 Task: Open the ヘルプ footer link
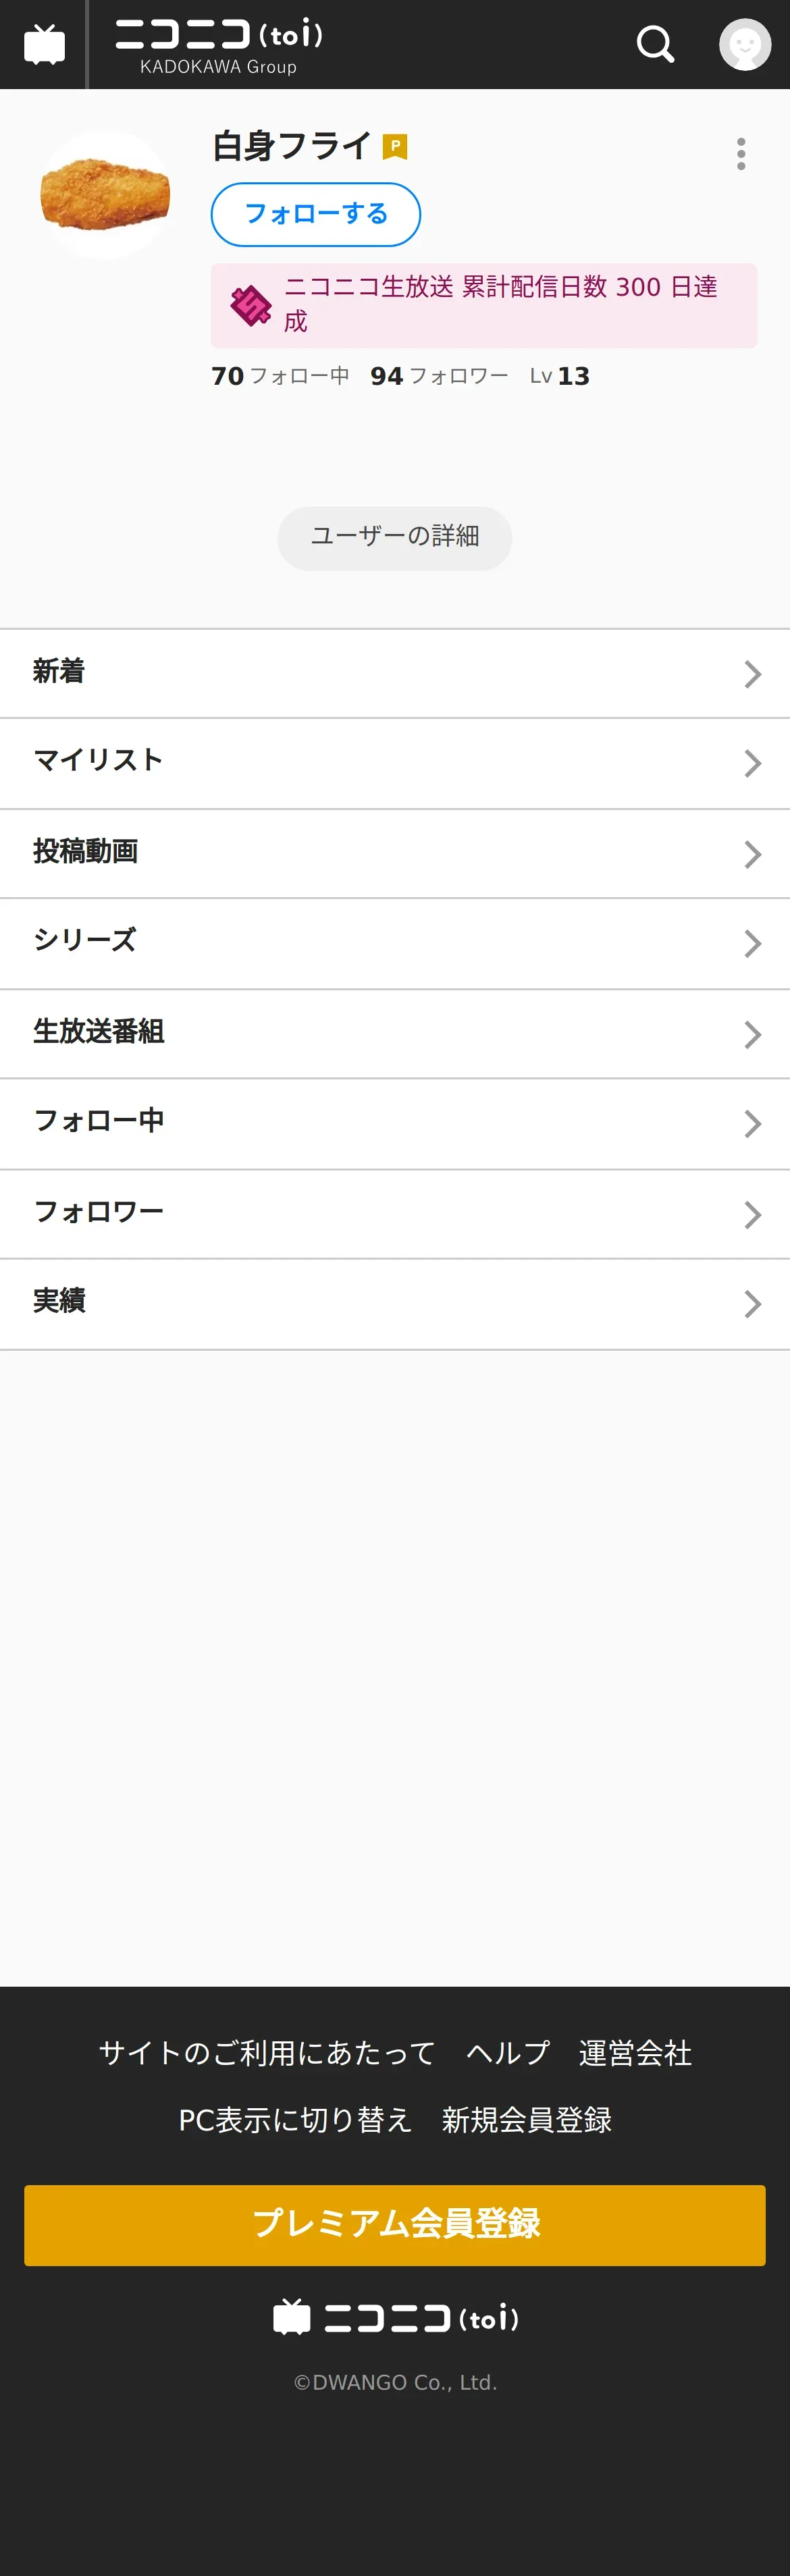[x=508, y=2053]
